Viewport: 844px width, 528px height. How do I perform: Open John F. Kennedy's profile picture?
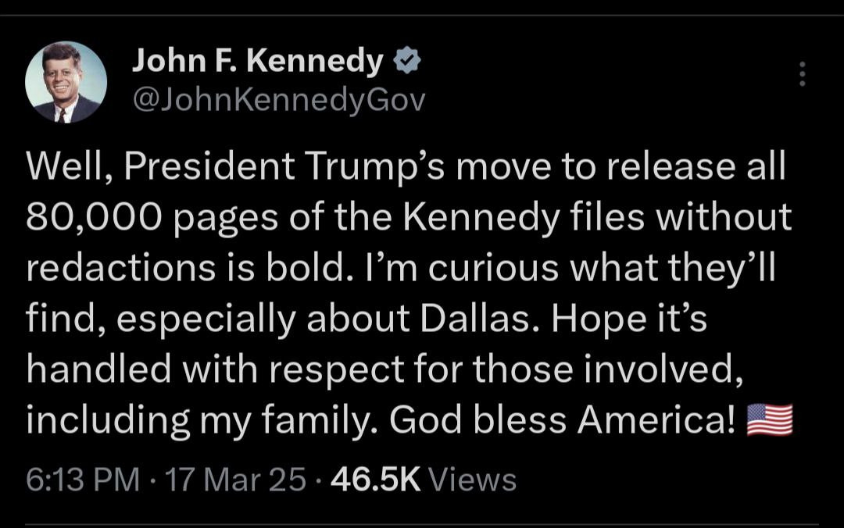pyautogui.click(x=66, y=83)
